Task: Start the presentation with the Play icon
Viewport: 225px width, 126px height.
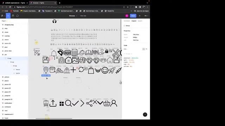Action: (x=140, y=16)
